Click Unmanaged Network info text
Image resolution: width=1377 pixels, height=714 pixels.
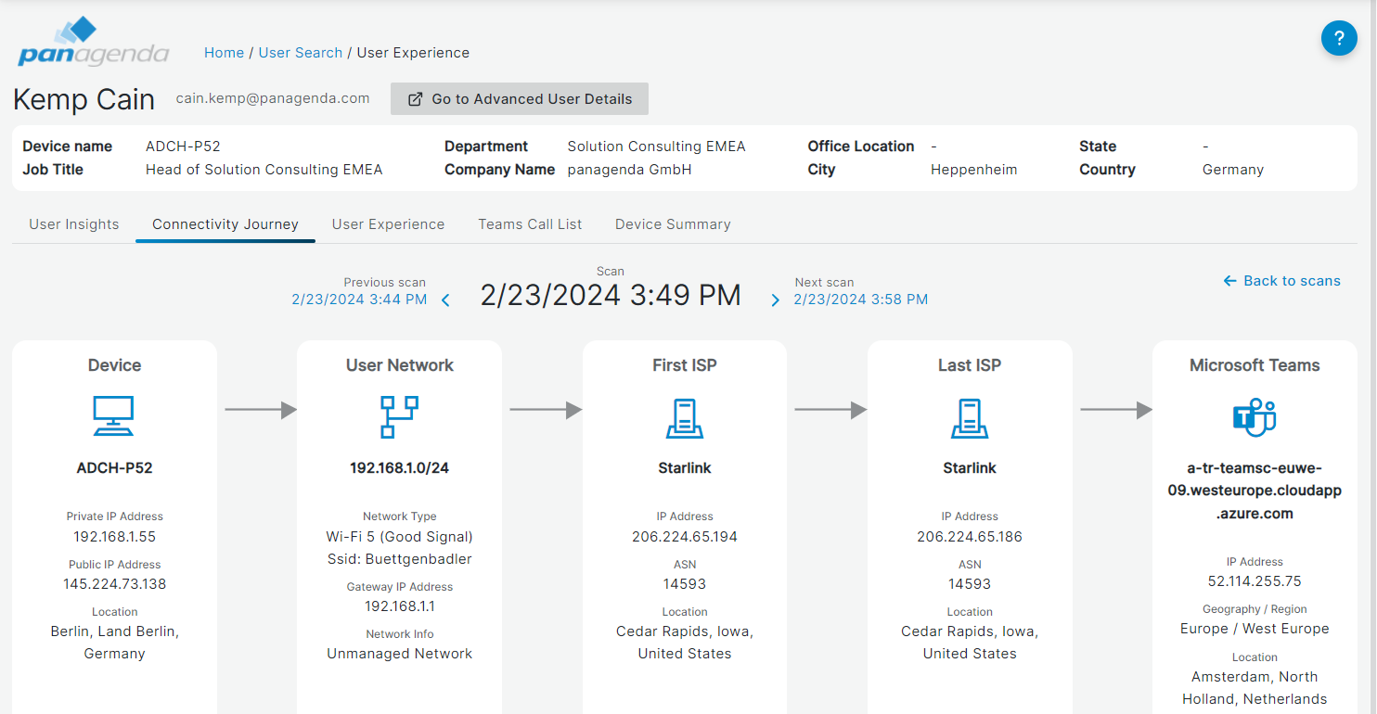(x=400, y=654)
